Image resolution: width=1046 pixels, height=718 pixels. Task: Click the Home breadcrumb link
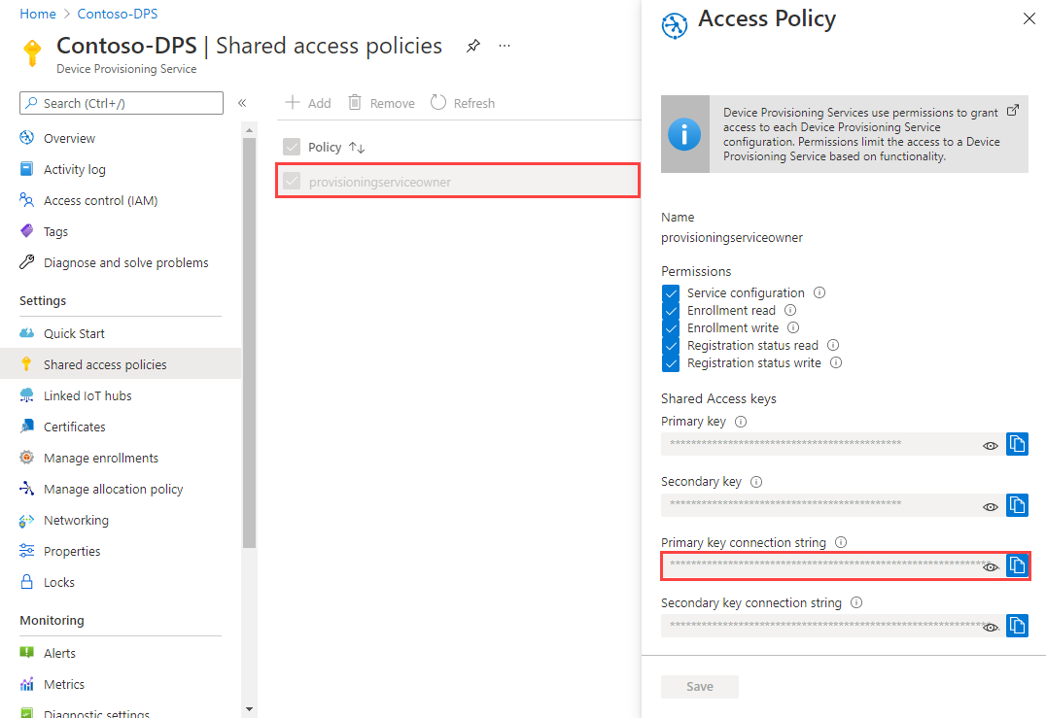click(37, 14)
